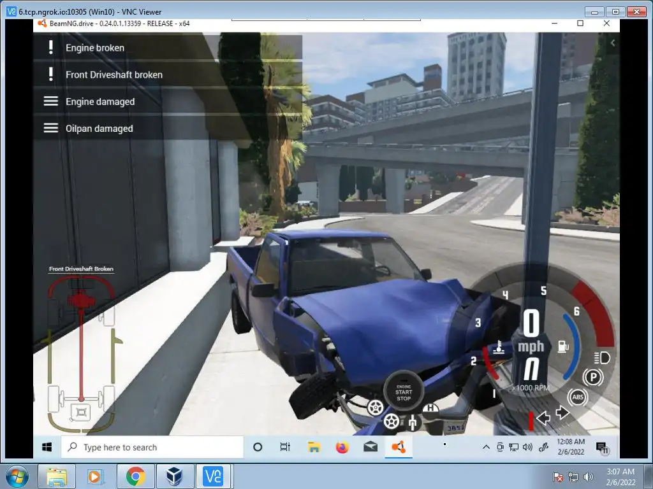Click the wheel icon left of Engine Start button
Image resolution: width=653 pixels, height=489 pixels.
pyautogui.click(x=375, y=407)
